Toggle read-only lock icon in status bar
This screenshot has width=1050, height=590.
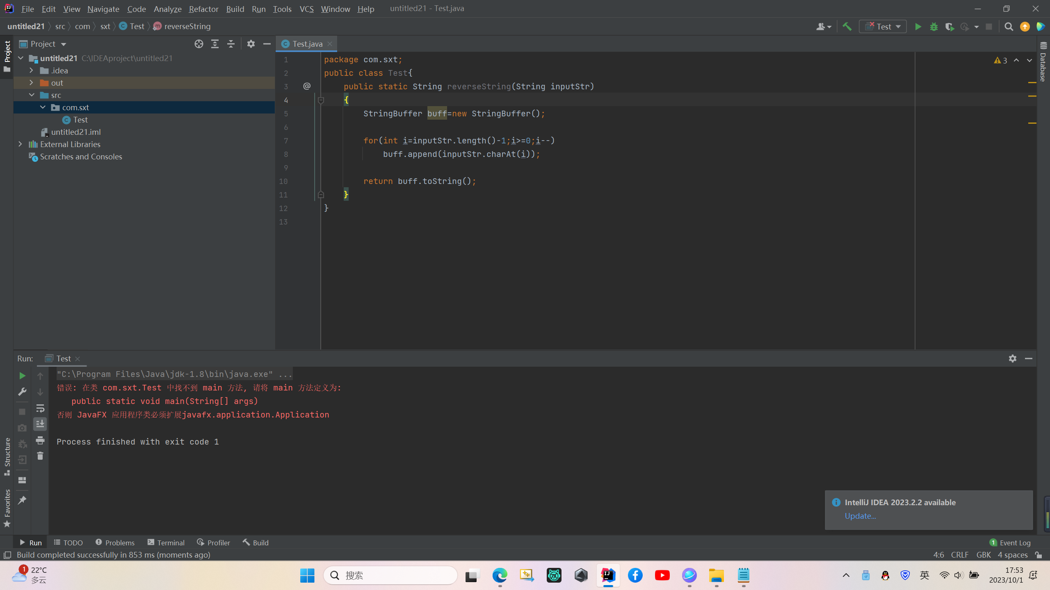coord(1039,555)
